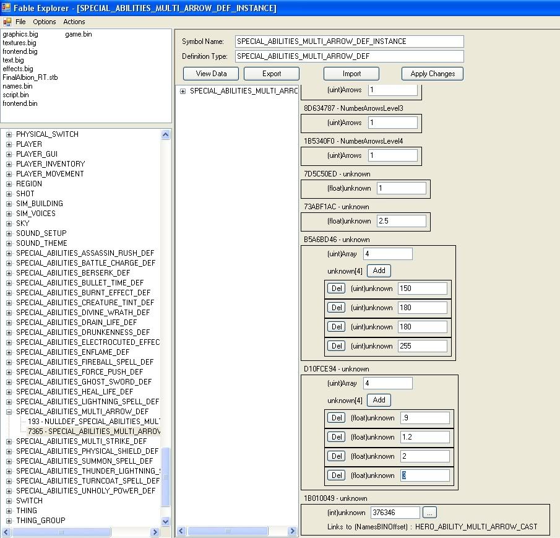Viewport: 560px width, 538px height.
Task: Edit uint unknown field containing 150
Action: click(x=423, y=289)
